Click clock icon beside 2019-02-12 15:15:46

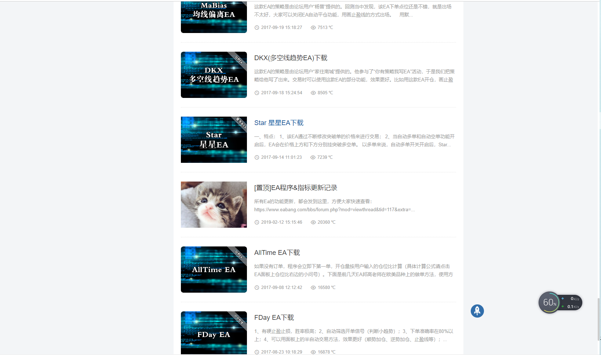(257, 222)
